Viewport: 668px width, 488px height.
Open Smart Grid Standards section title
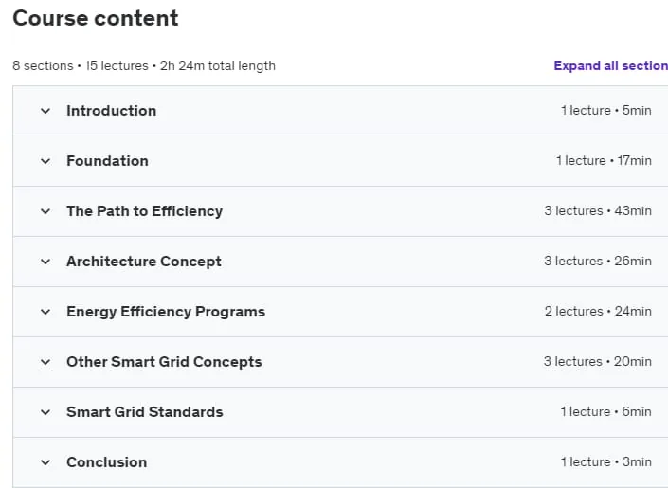144,412
